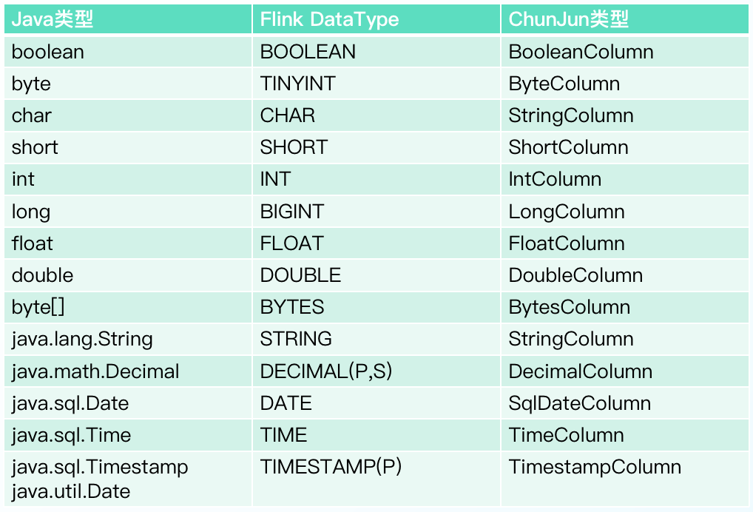The image size is (753, 512).
Task: Select the boolean cell
Action: (x=48, y=53)
